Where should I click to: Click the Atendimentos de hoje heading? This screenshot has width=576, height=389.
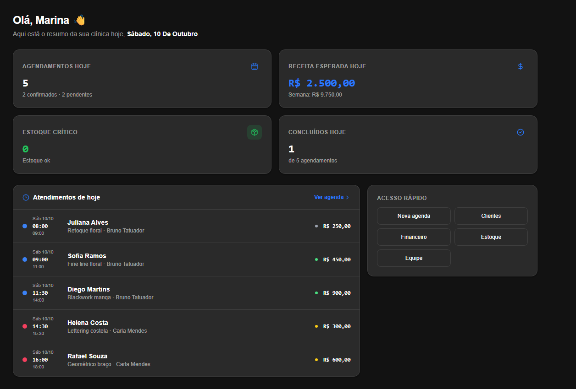pos(66,197)
